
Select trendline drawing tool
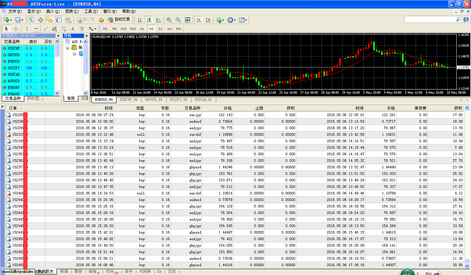(x=45, y=29)
